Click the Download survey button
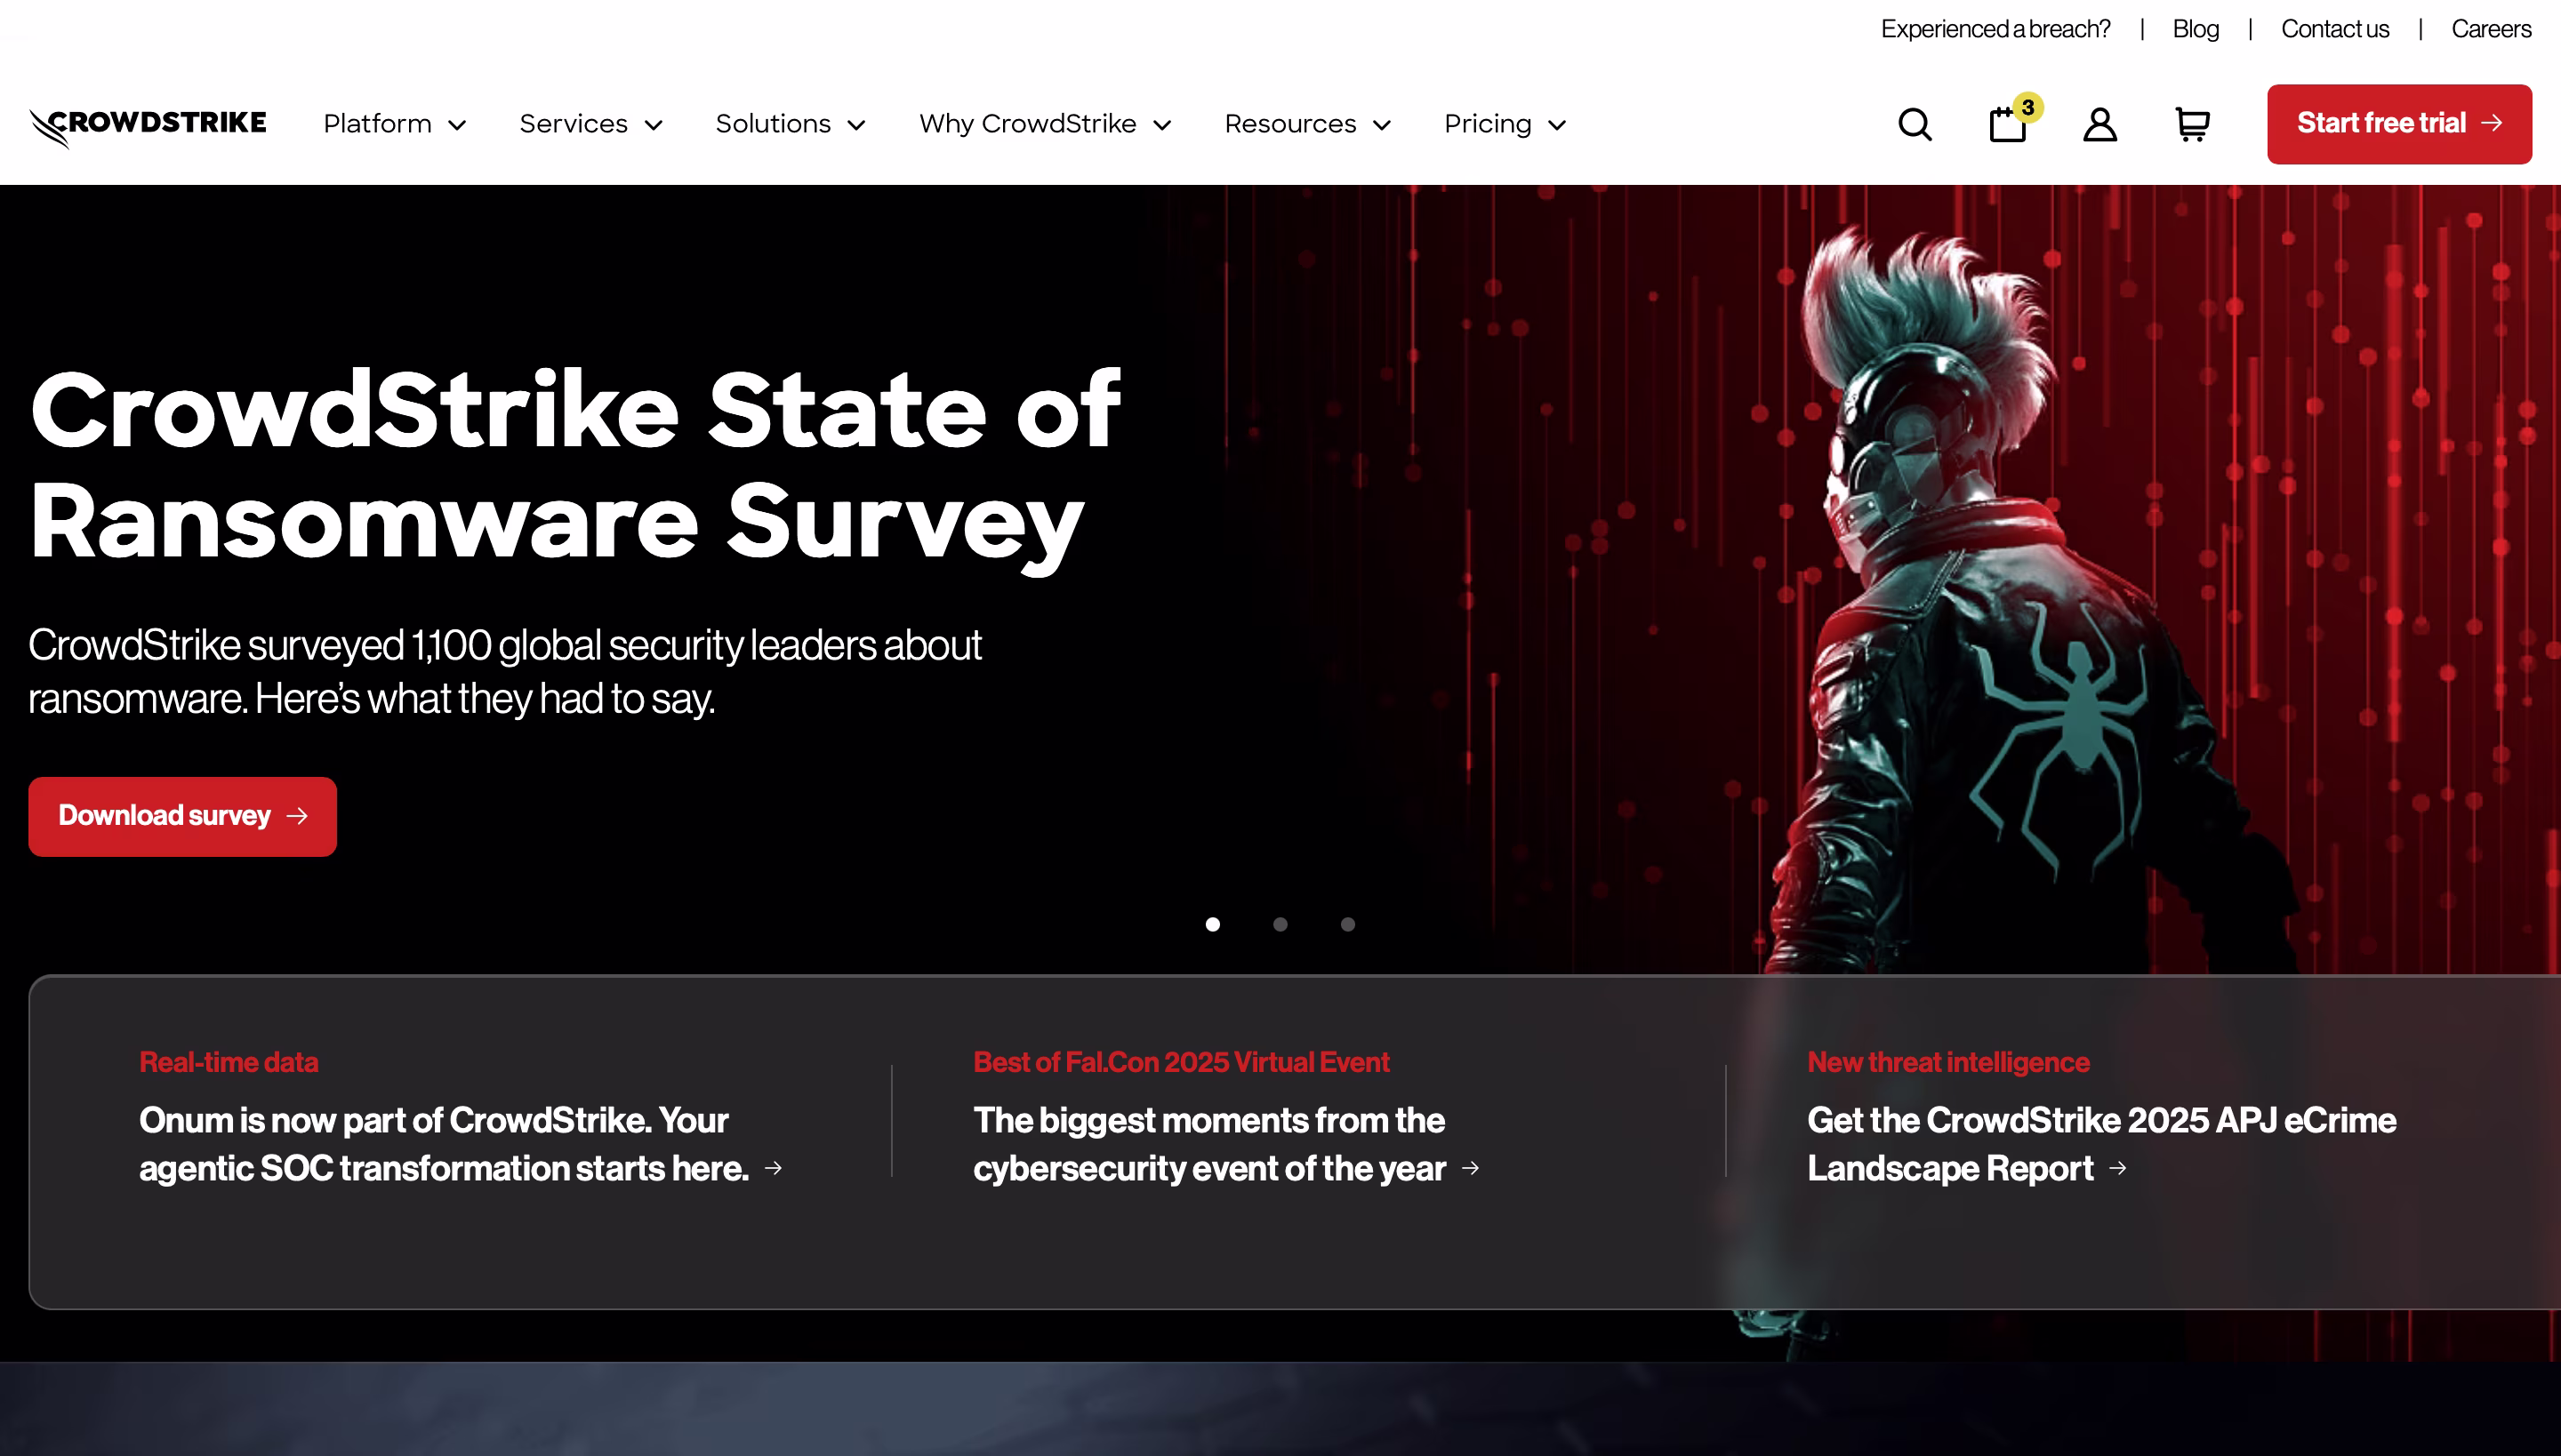 point(182,816)
